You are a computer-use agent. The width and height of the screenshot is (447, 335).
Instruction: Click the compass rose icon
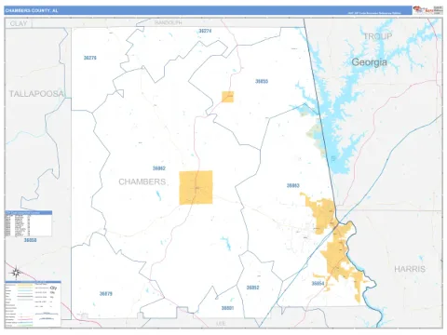tap(16, 273)
